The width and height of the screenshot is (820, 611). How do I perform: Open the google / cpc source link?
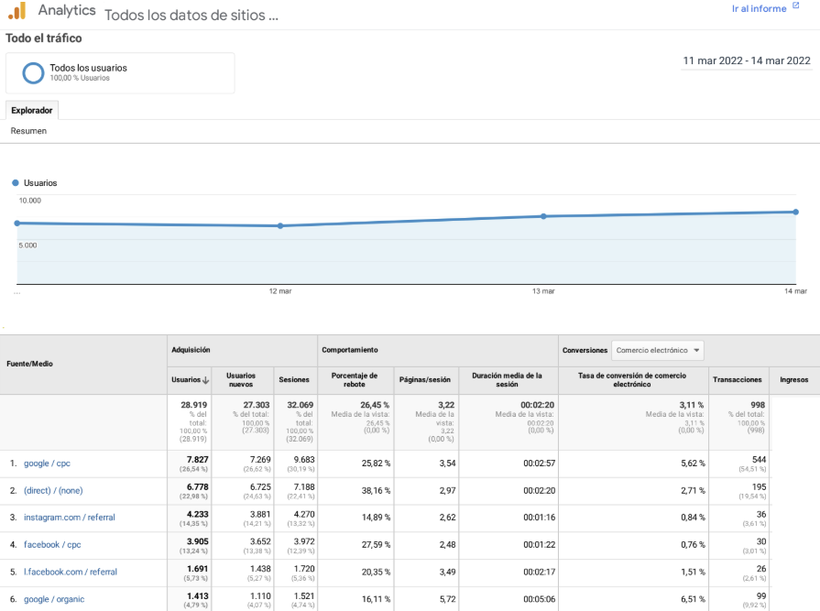[x=47, y=464]
